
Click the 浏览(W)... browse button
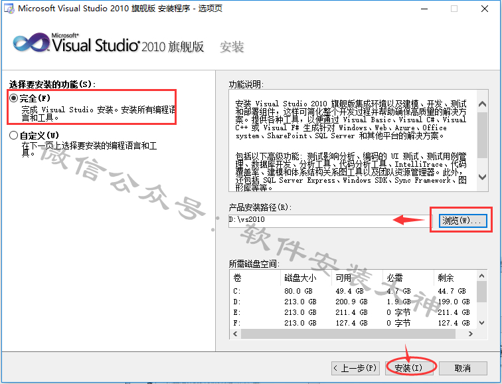click(463, 221)
